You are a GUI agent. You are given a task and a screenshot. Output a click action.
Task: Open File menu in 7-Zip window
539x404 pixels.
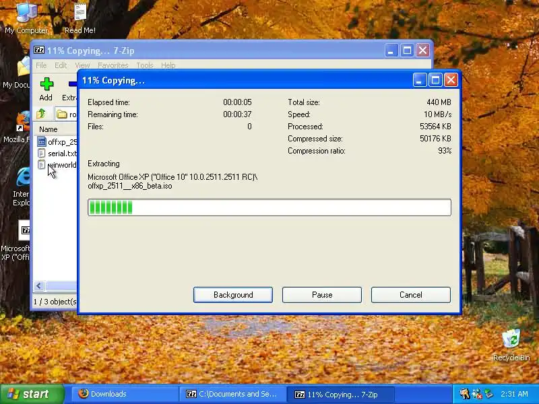tap(41, 65)
